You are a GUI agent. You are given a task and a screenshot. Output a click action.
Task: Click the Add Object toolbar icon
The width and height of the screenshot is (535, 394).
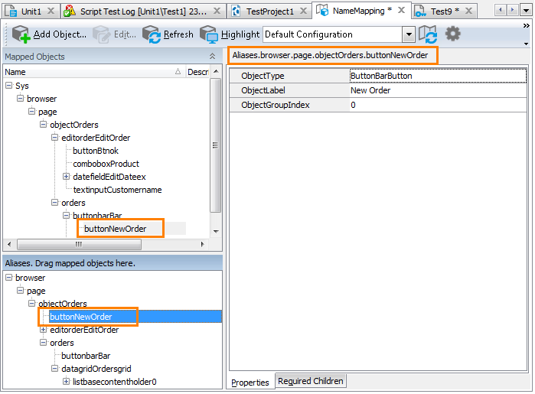(21, 34)
